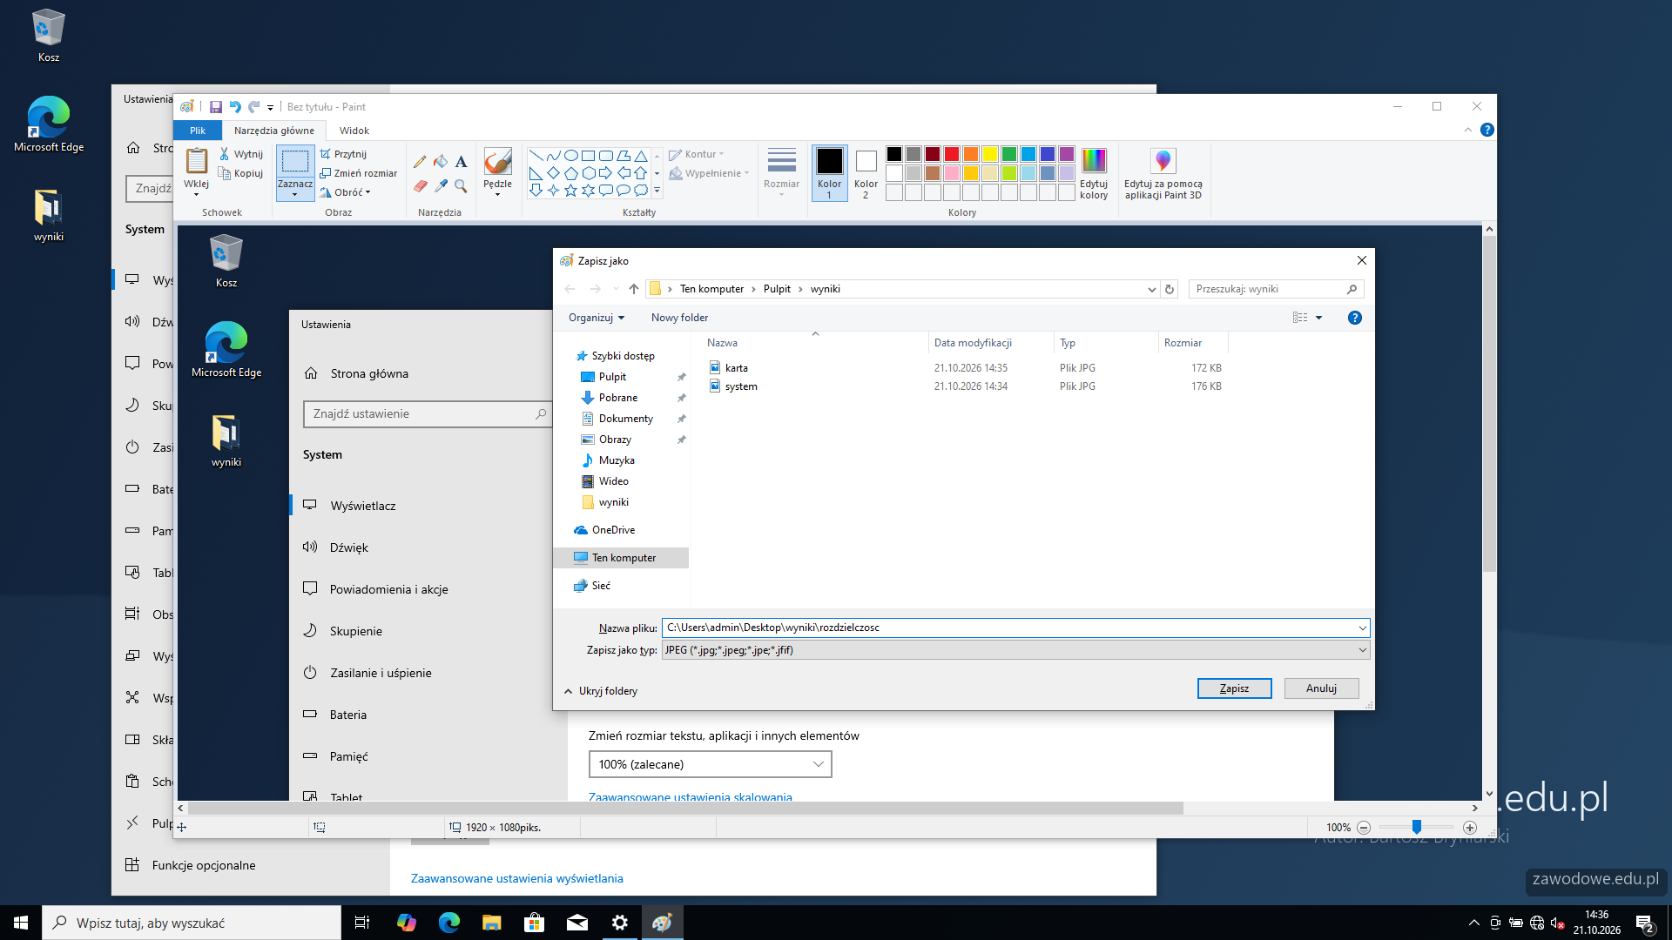
Task: Click the Undo arrow in Paint
Action: pyautogui.click(x=235, y=107)
